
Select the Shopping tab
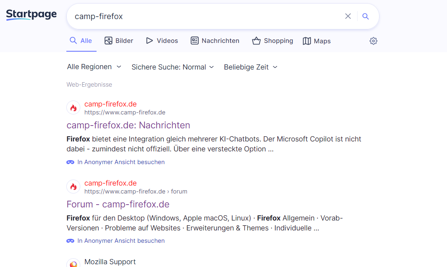(273, 41)
